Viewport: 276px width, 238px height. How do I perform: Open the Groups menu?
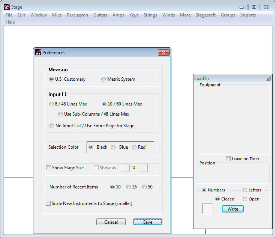(228, 15)
